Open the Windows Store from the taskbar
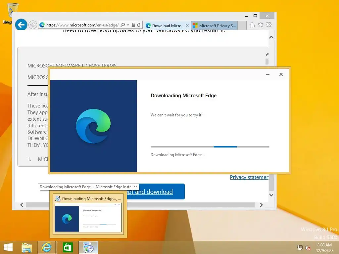Screen dimensions: 339x254 click(x=68, y=247)
